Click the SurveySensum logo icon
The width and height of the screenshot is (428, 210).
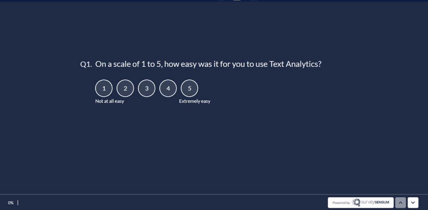click(x=356, y=202)
